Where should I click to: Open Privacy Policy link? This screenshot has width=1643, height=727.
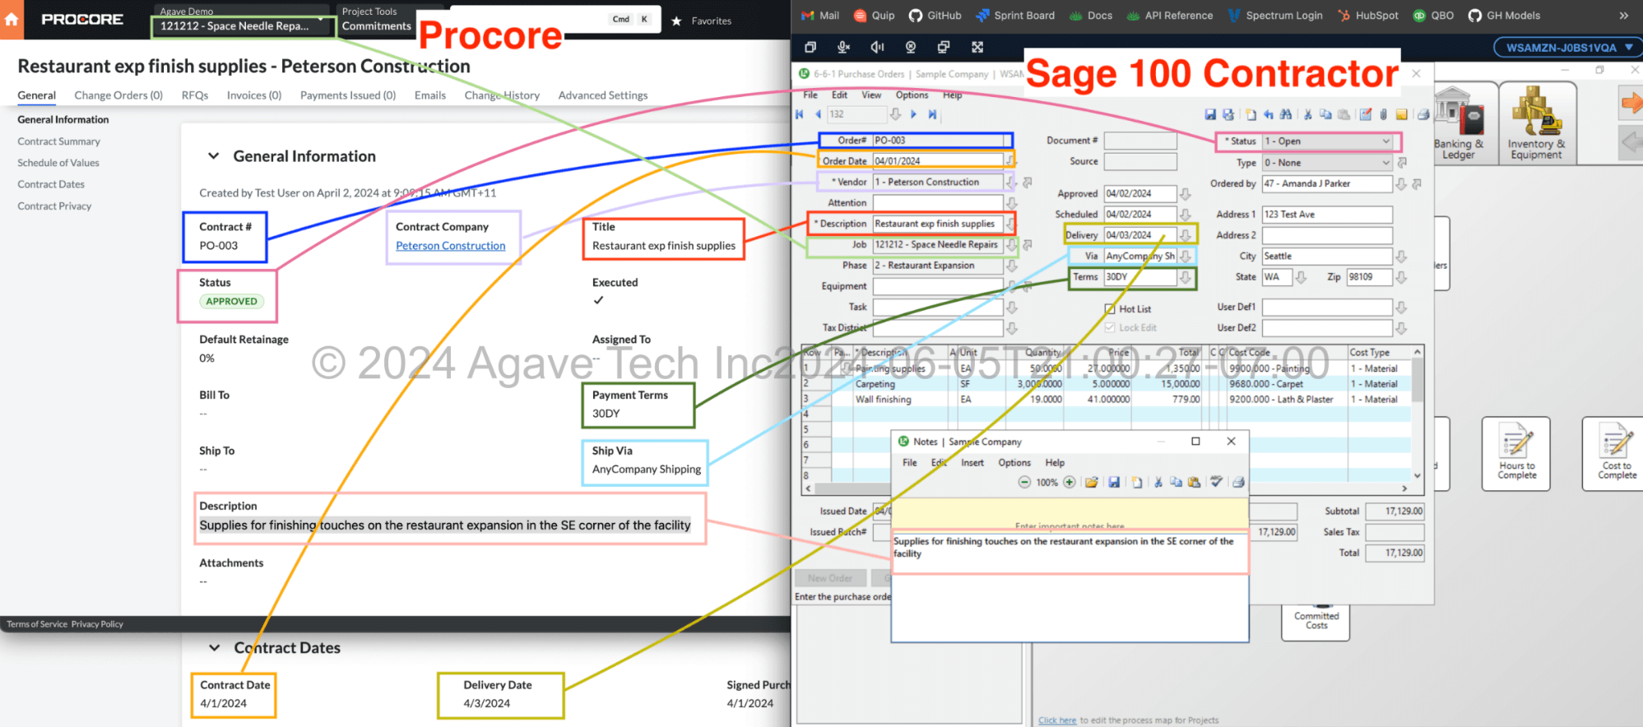pos(97,624)
